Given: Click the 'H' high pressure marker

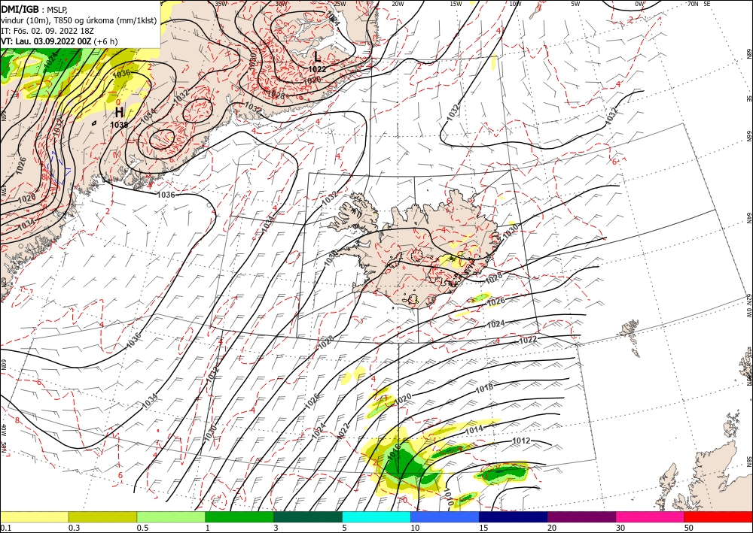Looking at the screenshot, I should click(x=119, y=113).
